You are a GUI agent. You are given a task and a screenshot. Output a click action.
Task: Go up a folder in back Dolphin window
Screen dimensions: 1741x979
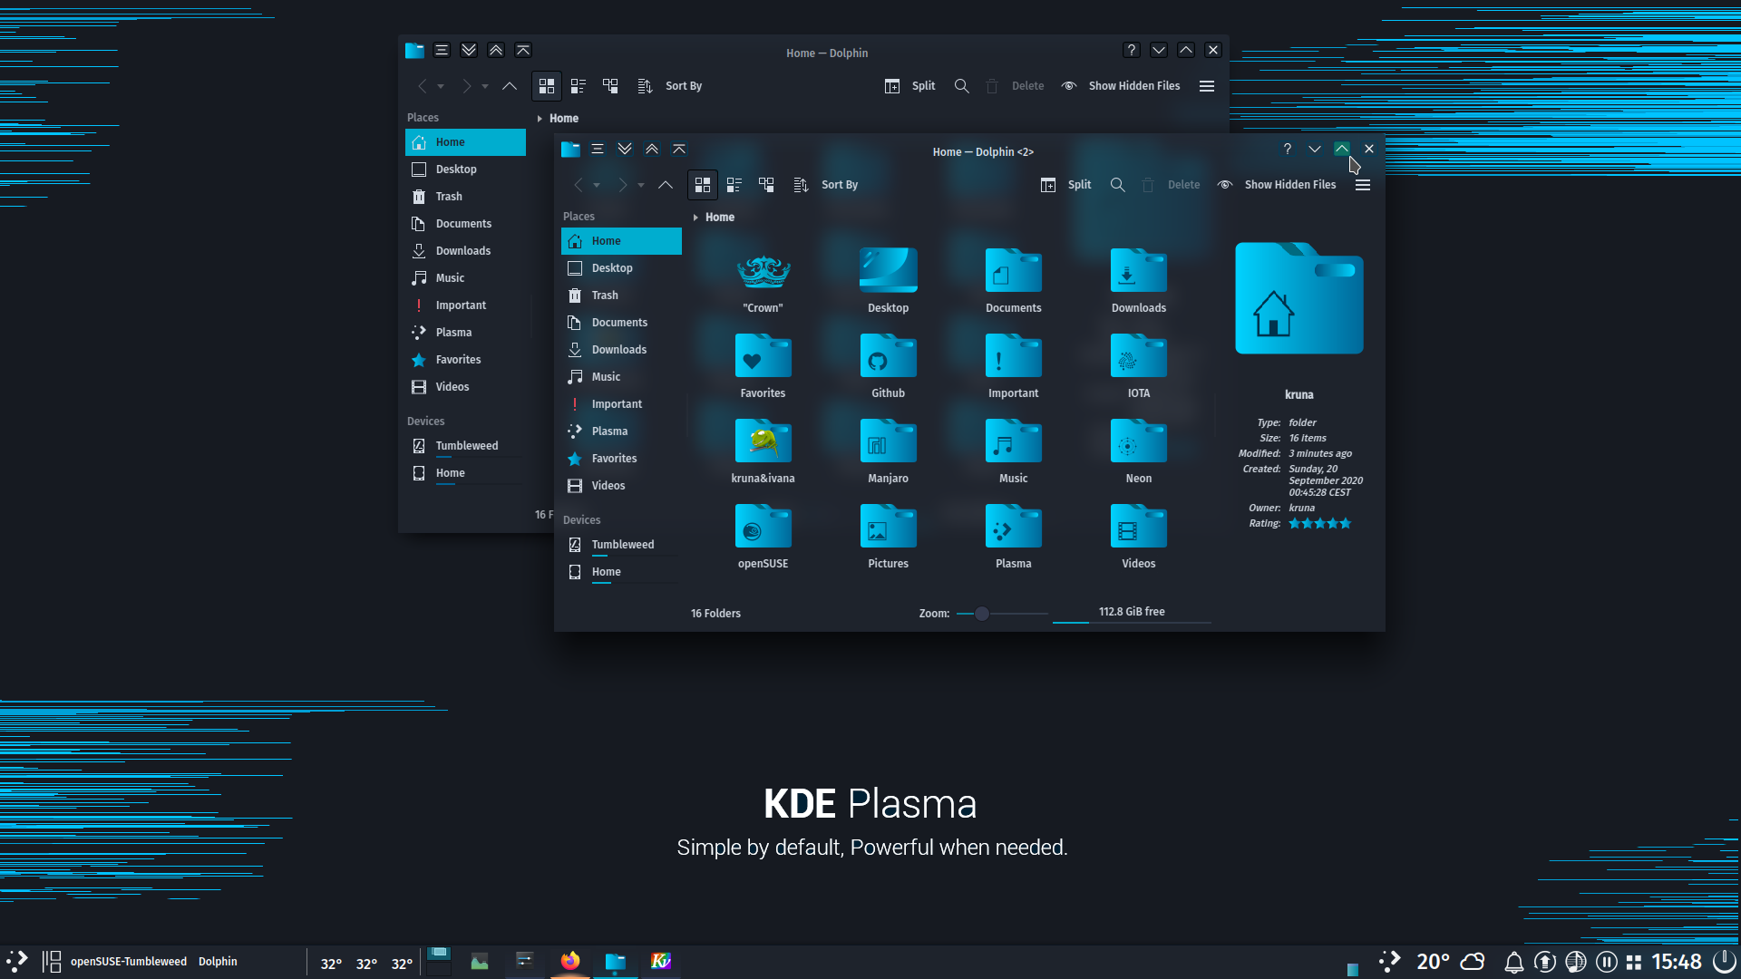tap(510, 86)
